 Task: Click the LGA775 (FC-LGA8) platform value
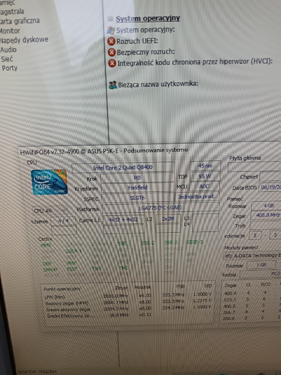coord(160,208)
